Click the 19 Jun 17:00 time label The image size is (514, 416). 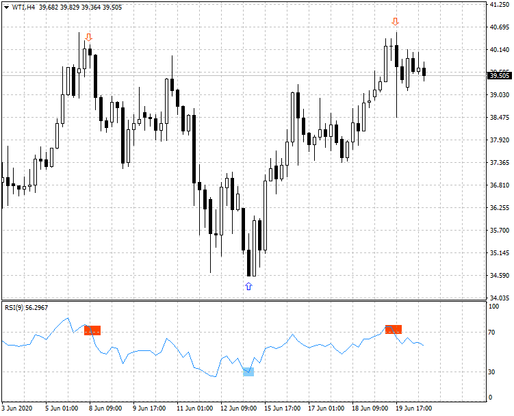[413, 408]
